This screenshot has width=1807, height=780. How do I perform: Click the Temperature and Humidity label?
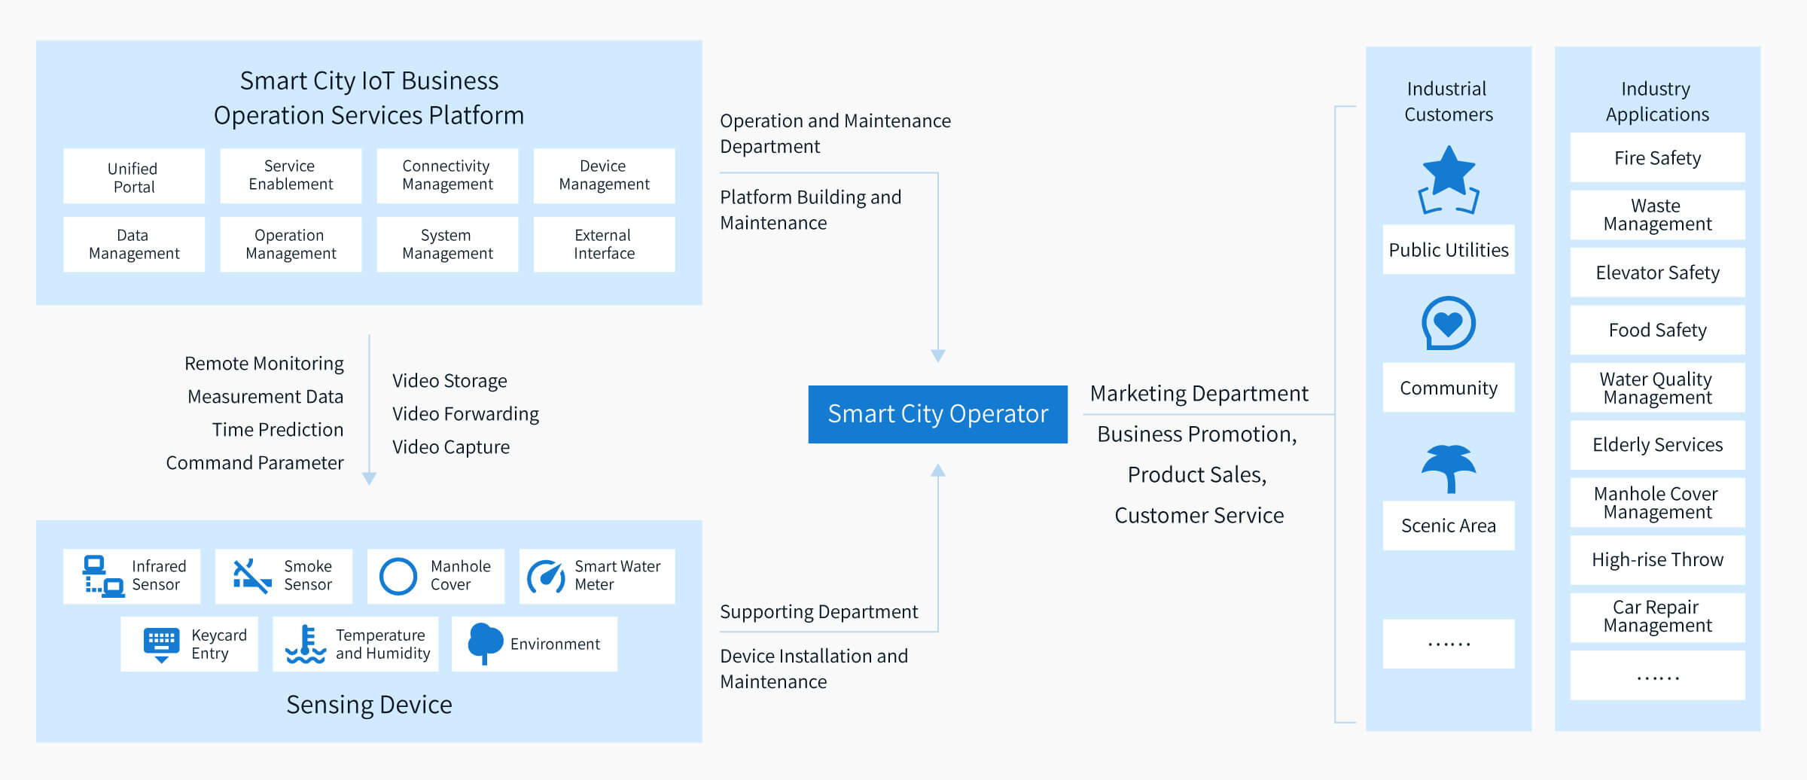coord(383,644)
